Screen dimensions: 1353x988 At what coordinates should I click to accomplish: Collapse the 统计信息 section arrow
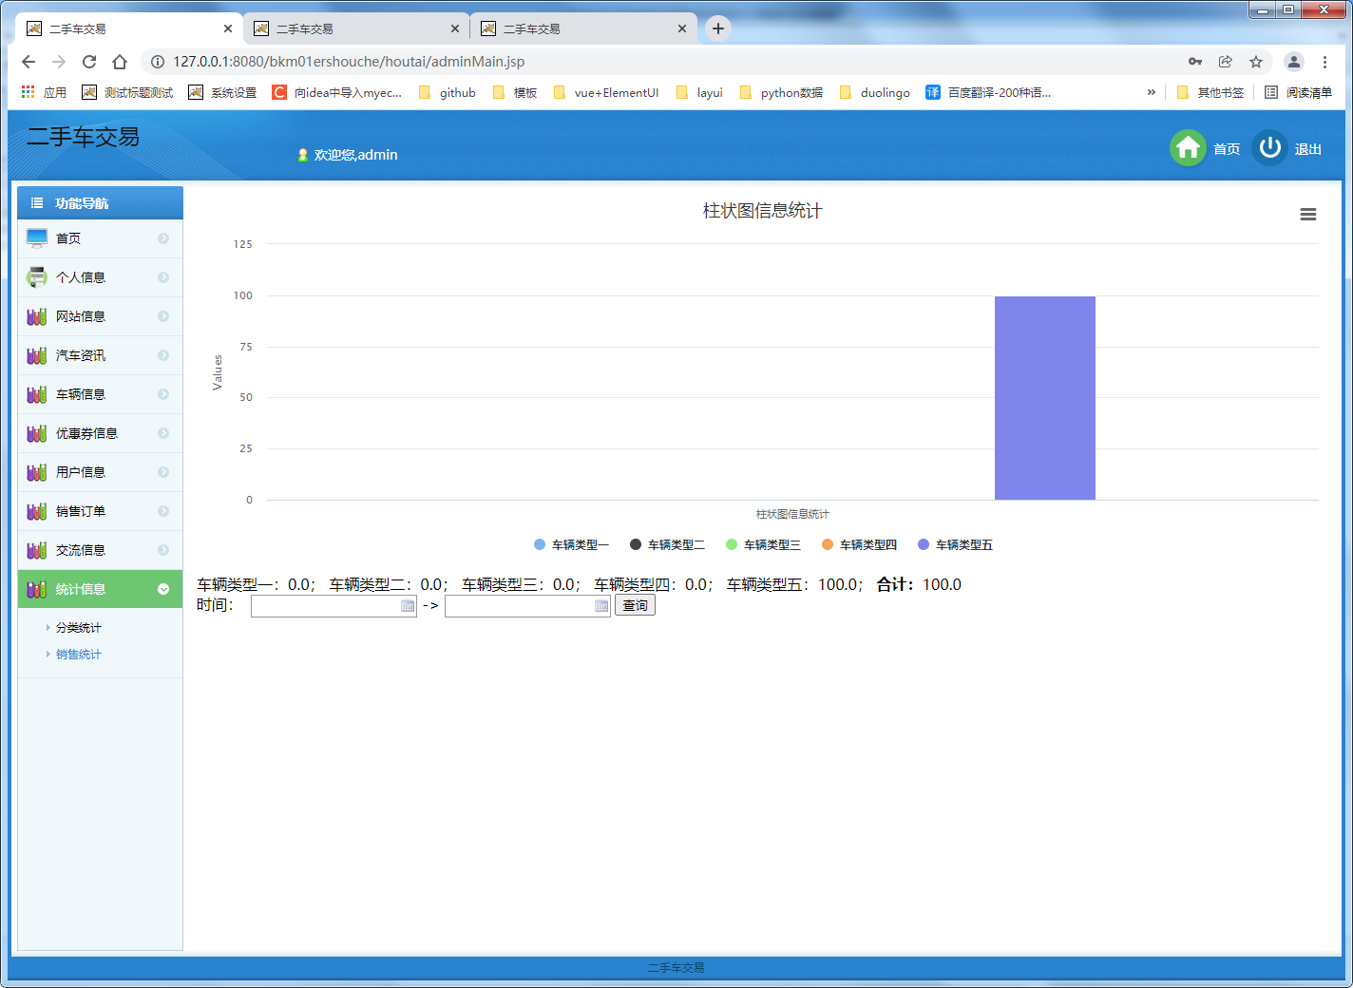point(163,589)
